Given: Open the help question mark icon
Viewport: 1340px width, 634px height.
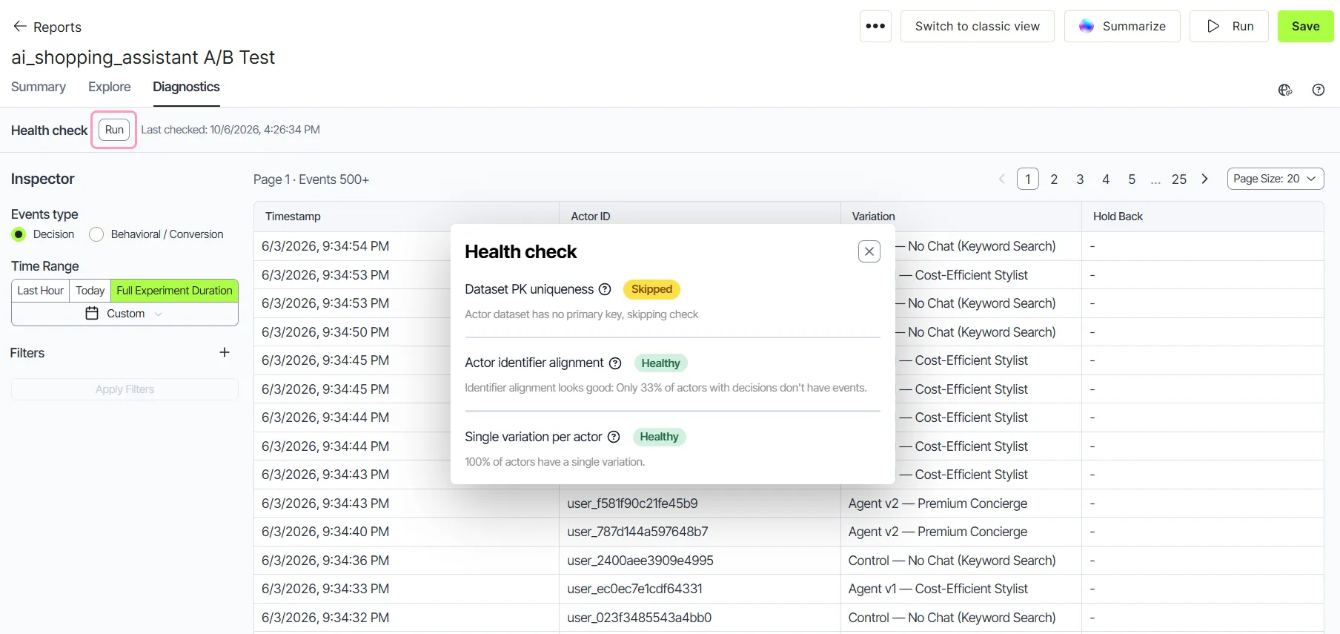Looking at the screenshot, I should point(1319,90).
